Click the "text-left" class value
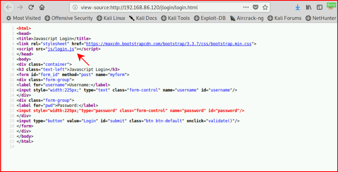 [55, 69]
